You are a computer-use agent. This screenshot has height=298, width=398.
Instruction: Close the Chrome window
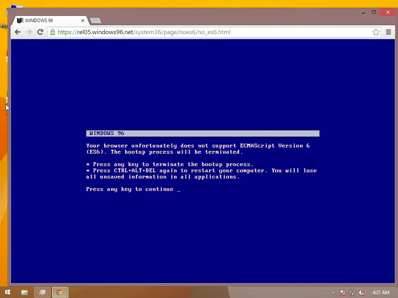(x=388, y=12)
